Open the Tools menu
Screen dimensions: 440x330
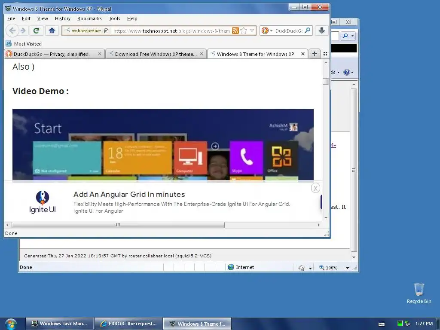[114, 18]
